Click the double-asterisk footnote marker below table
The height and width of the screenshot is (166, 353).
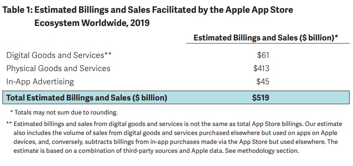(9, 123)
